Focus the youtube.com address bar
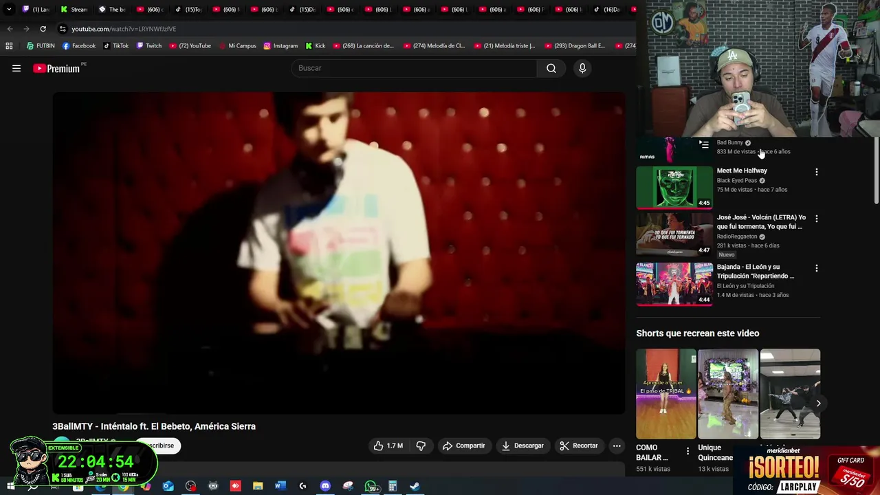Viewport: 880px width, 495px height. click(x=344, y=29)
